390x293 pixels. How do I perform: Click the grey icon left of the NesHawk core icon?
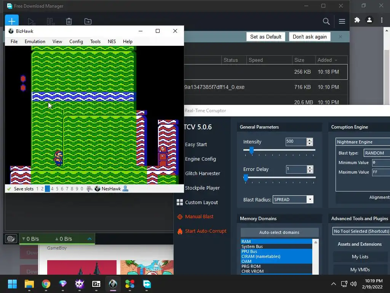[89, 188]
